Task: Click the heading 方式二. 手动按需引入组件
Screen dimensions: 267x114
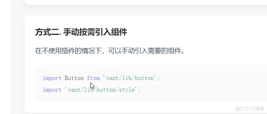Action: [81, 32]
